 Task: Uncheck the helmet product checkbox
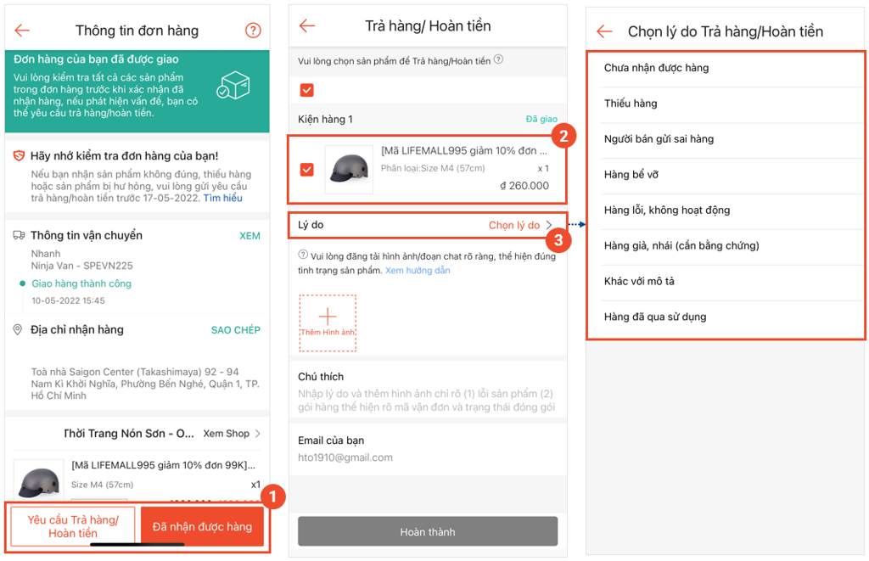pos(307,169)
